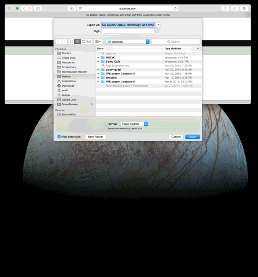The width and height of the screenshot is (258, 277).
Task: Go forward in Safari toolbar
Action: tap(30, 8)
